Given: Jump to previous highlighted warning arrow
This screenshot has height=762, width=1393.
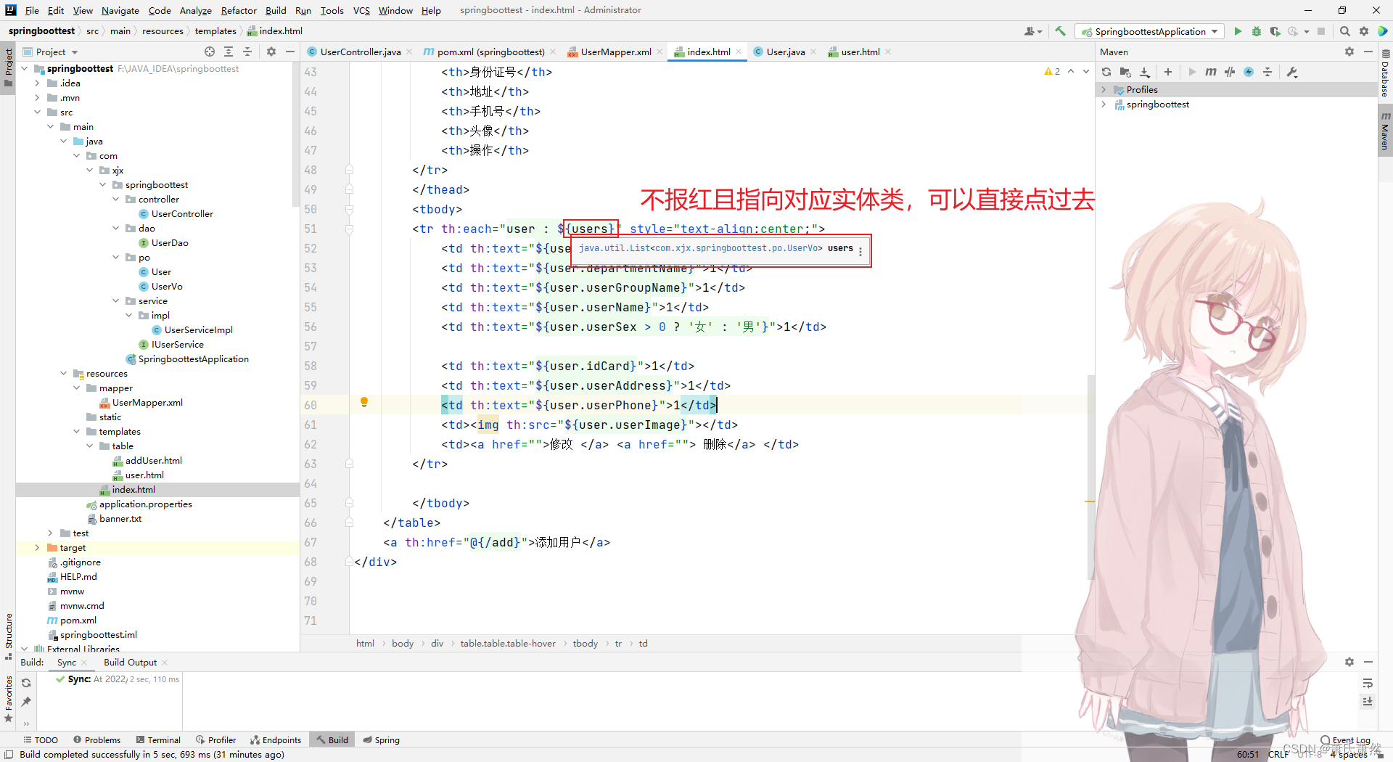Looking at the screenshot, I should (x=1071, y=71).
